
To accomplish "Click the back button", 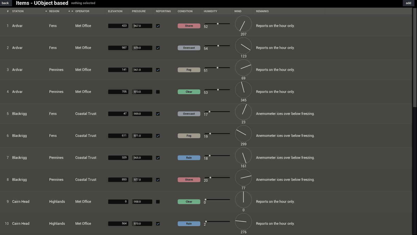I will [5, 3].
